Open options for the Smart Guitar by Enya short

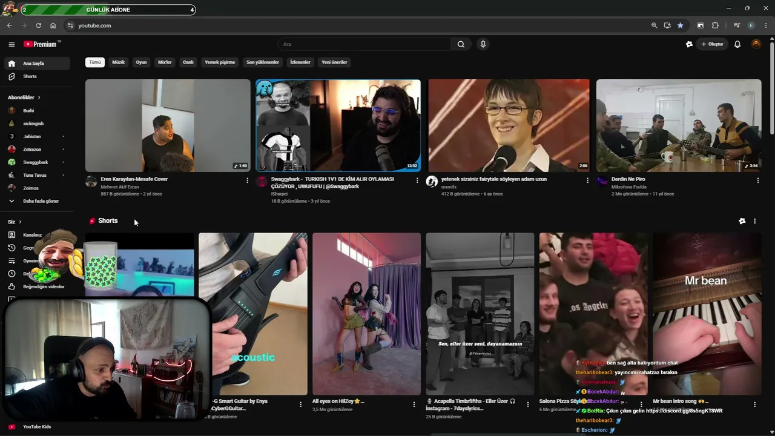[300, 404]
